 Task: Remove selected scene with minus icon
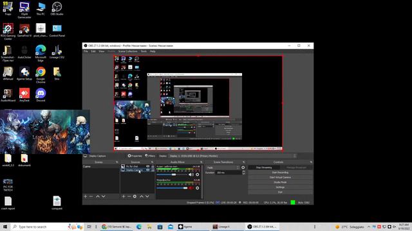tap(91, 196)
